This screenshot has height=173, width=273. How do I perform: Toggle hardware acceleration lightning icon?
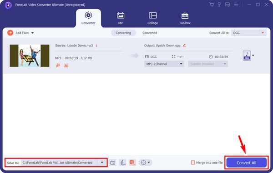(x=123, y=163)
